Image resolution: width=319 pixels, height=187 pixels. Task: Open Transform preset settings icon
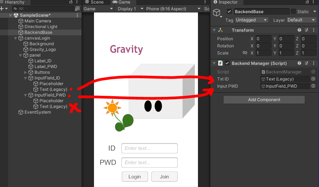(x=307, y=30)
